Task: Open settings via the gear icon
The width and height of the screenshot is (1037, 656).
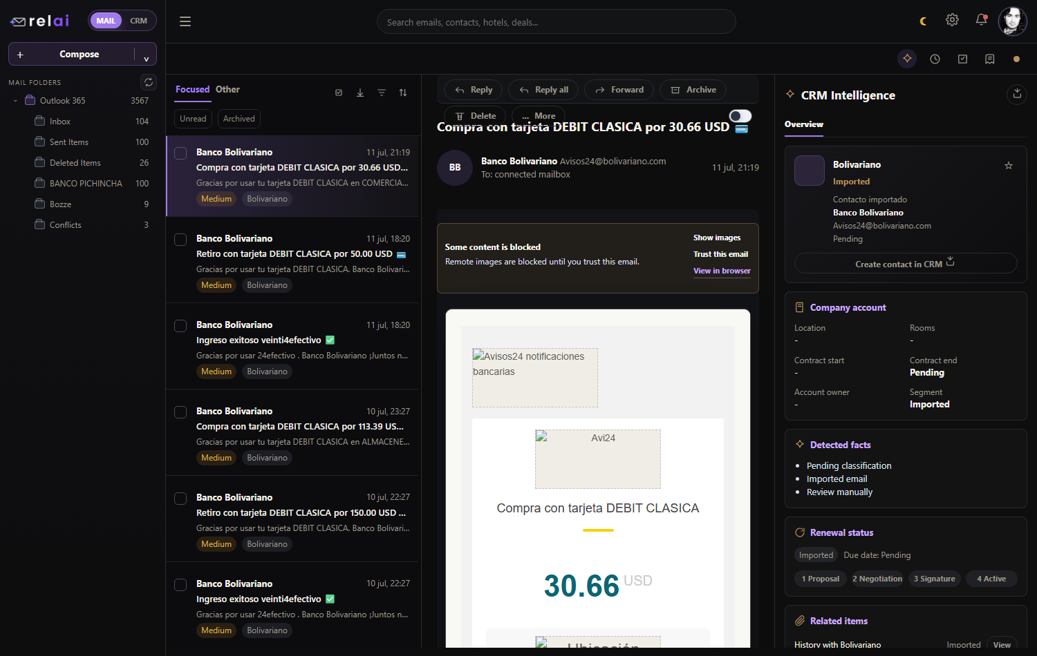Action: point(952,20)
